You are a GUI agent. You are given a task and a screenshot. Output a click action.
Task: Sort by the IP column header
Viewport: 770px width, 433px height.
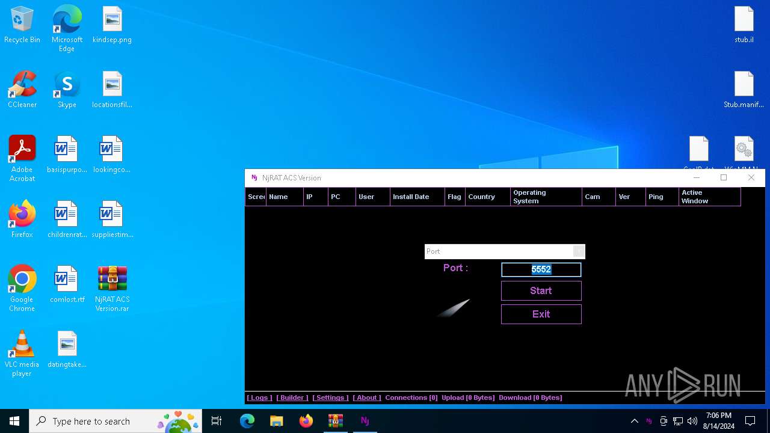[315, 197]
